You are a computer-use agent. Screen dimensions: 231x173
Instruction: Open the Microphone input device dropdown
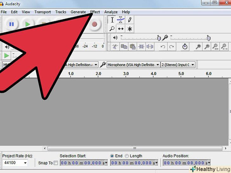coord(133,65)
